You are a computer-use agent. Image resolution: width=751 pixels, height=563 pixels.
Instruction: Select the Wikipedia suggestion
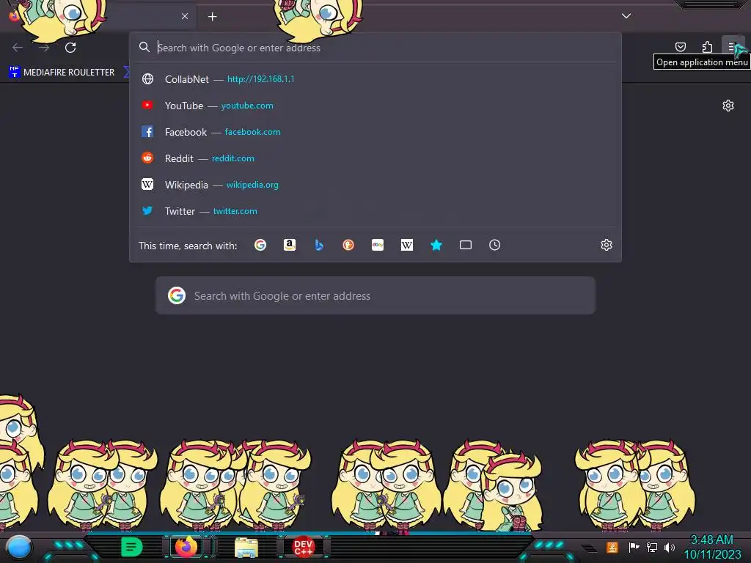(x=375, y=184)
